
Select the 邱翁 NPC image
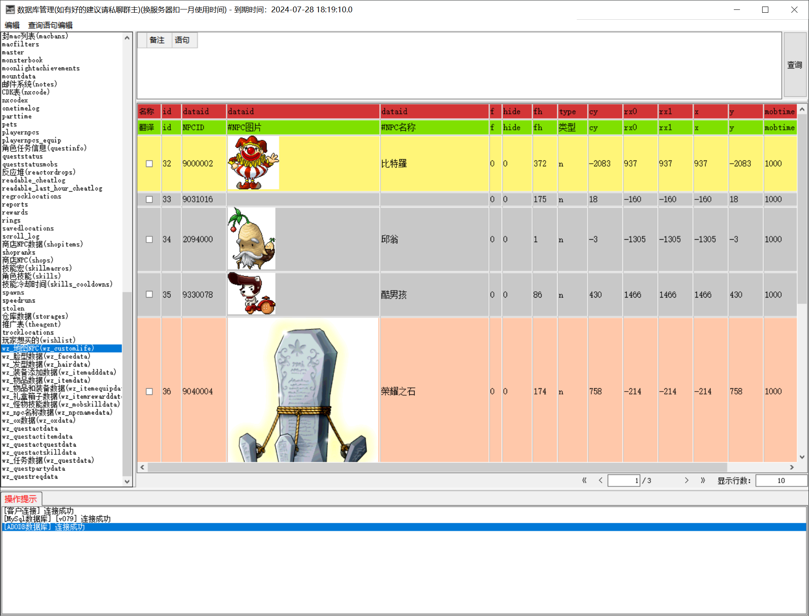(251, 238)
